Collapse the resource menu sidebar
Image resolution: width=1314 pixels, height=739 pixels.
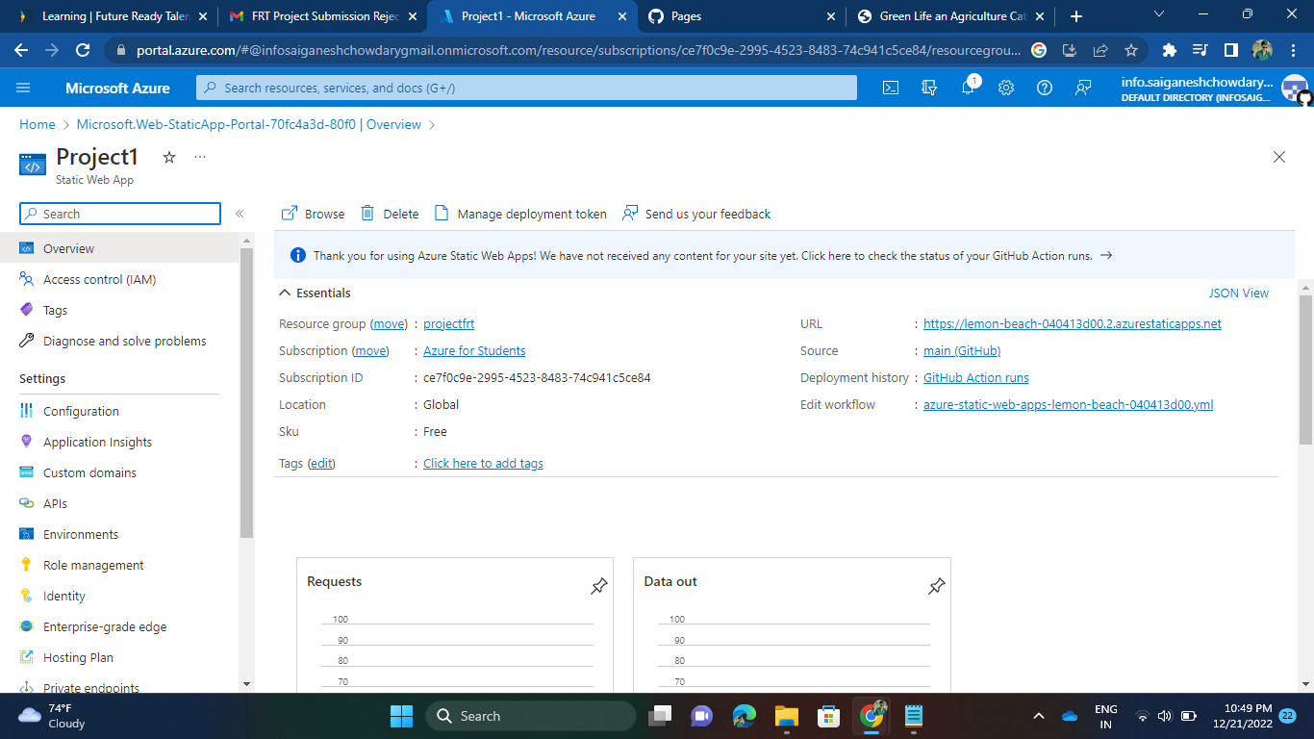click(x=240, y=214)
